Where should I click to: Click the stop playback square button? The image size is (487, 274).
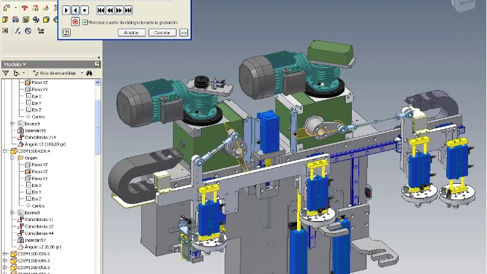pyautogui.click(x=85, y=10)
